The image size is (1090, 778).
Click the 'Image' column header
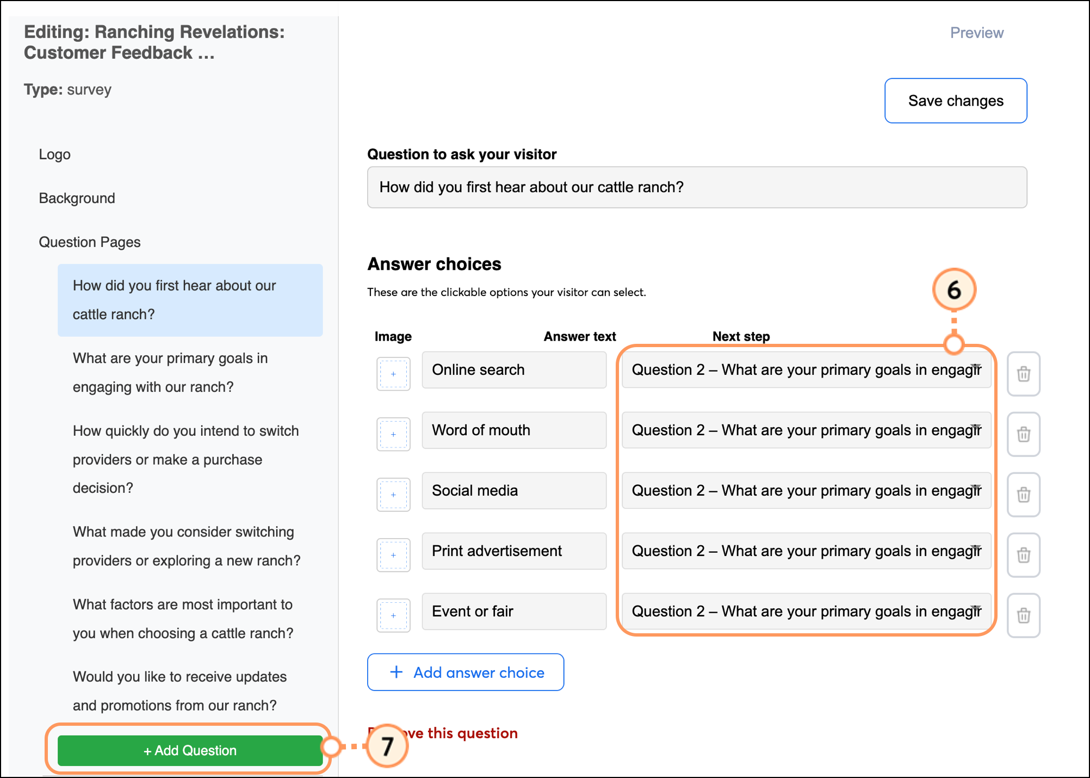393,337
